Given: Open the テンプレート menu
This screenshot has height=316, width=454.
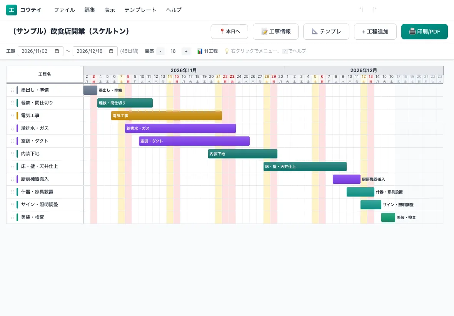Looking at the screenshot, I should coord(140,10).
